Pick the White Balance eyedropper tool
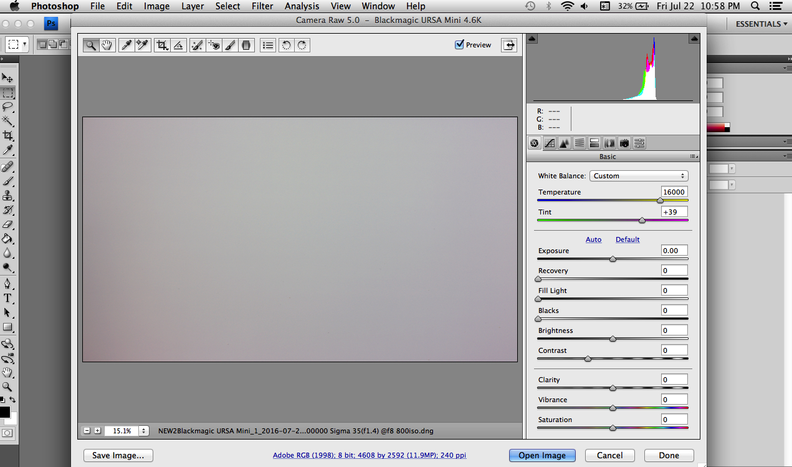This screenshot has height=467, width=792. click(x=126, y=45)
